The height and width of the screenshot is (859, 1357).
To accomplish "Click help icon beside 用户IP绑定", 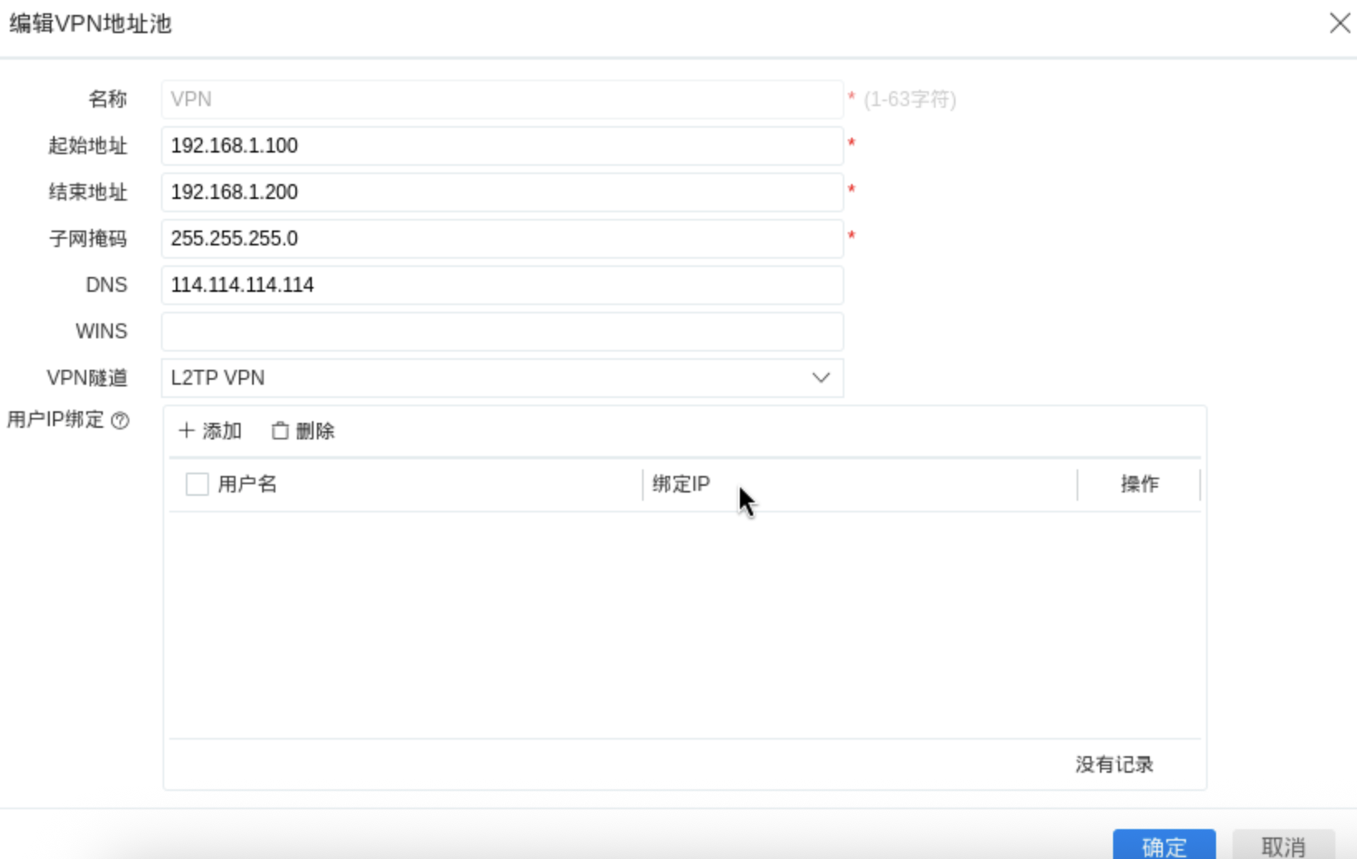I will 120,420.
